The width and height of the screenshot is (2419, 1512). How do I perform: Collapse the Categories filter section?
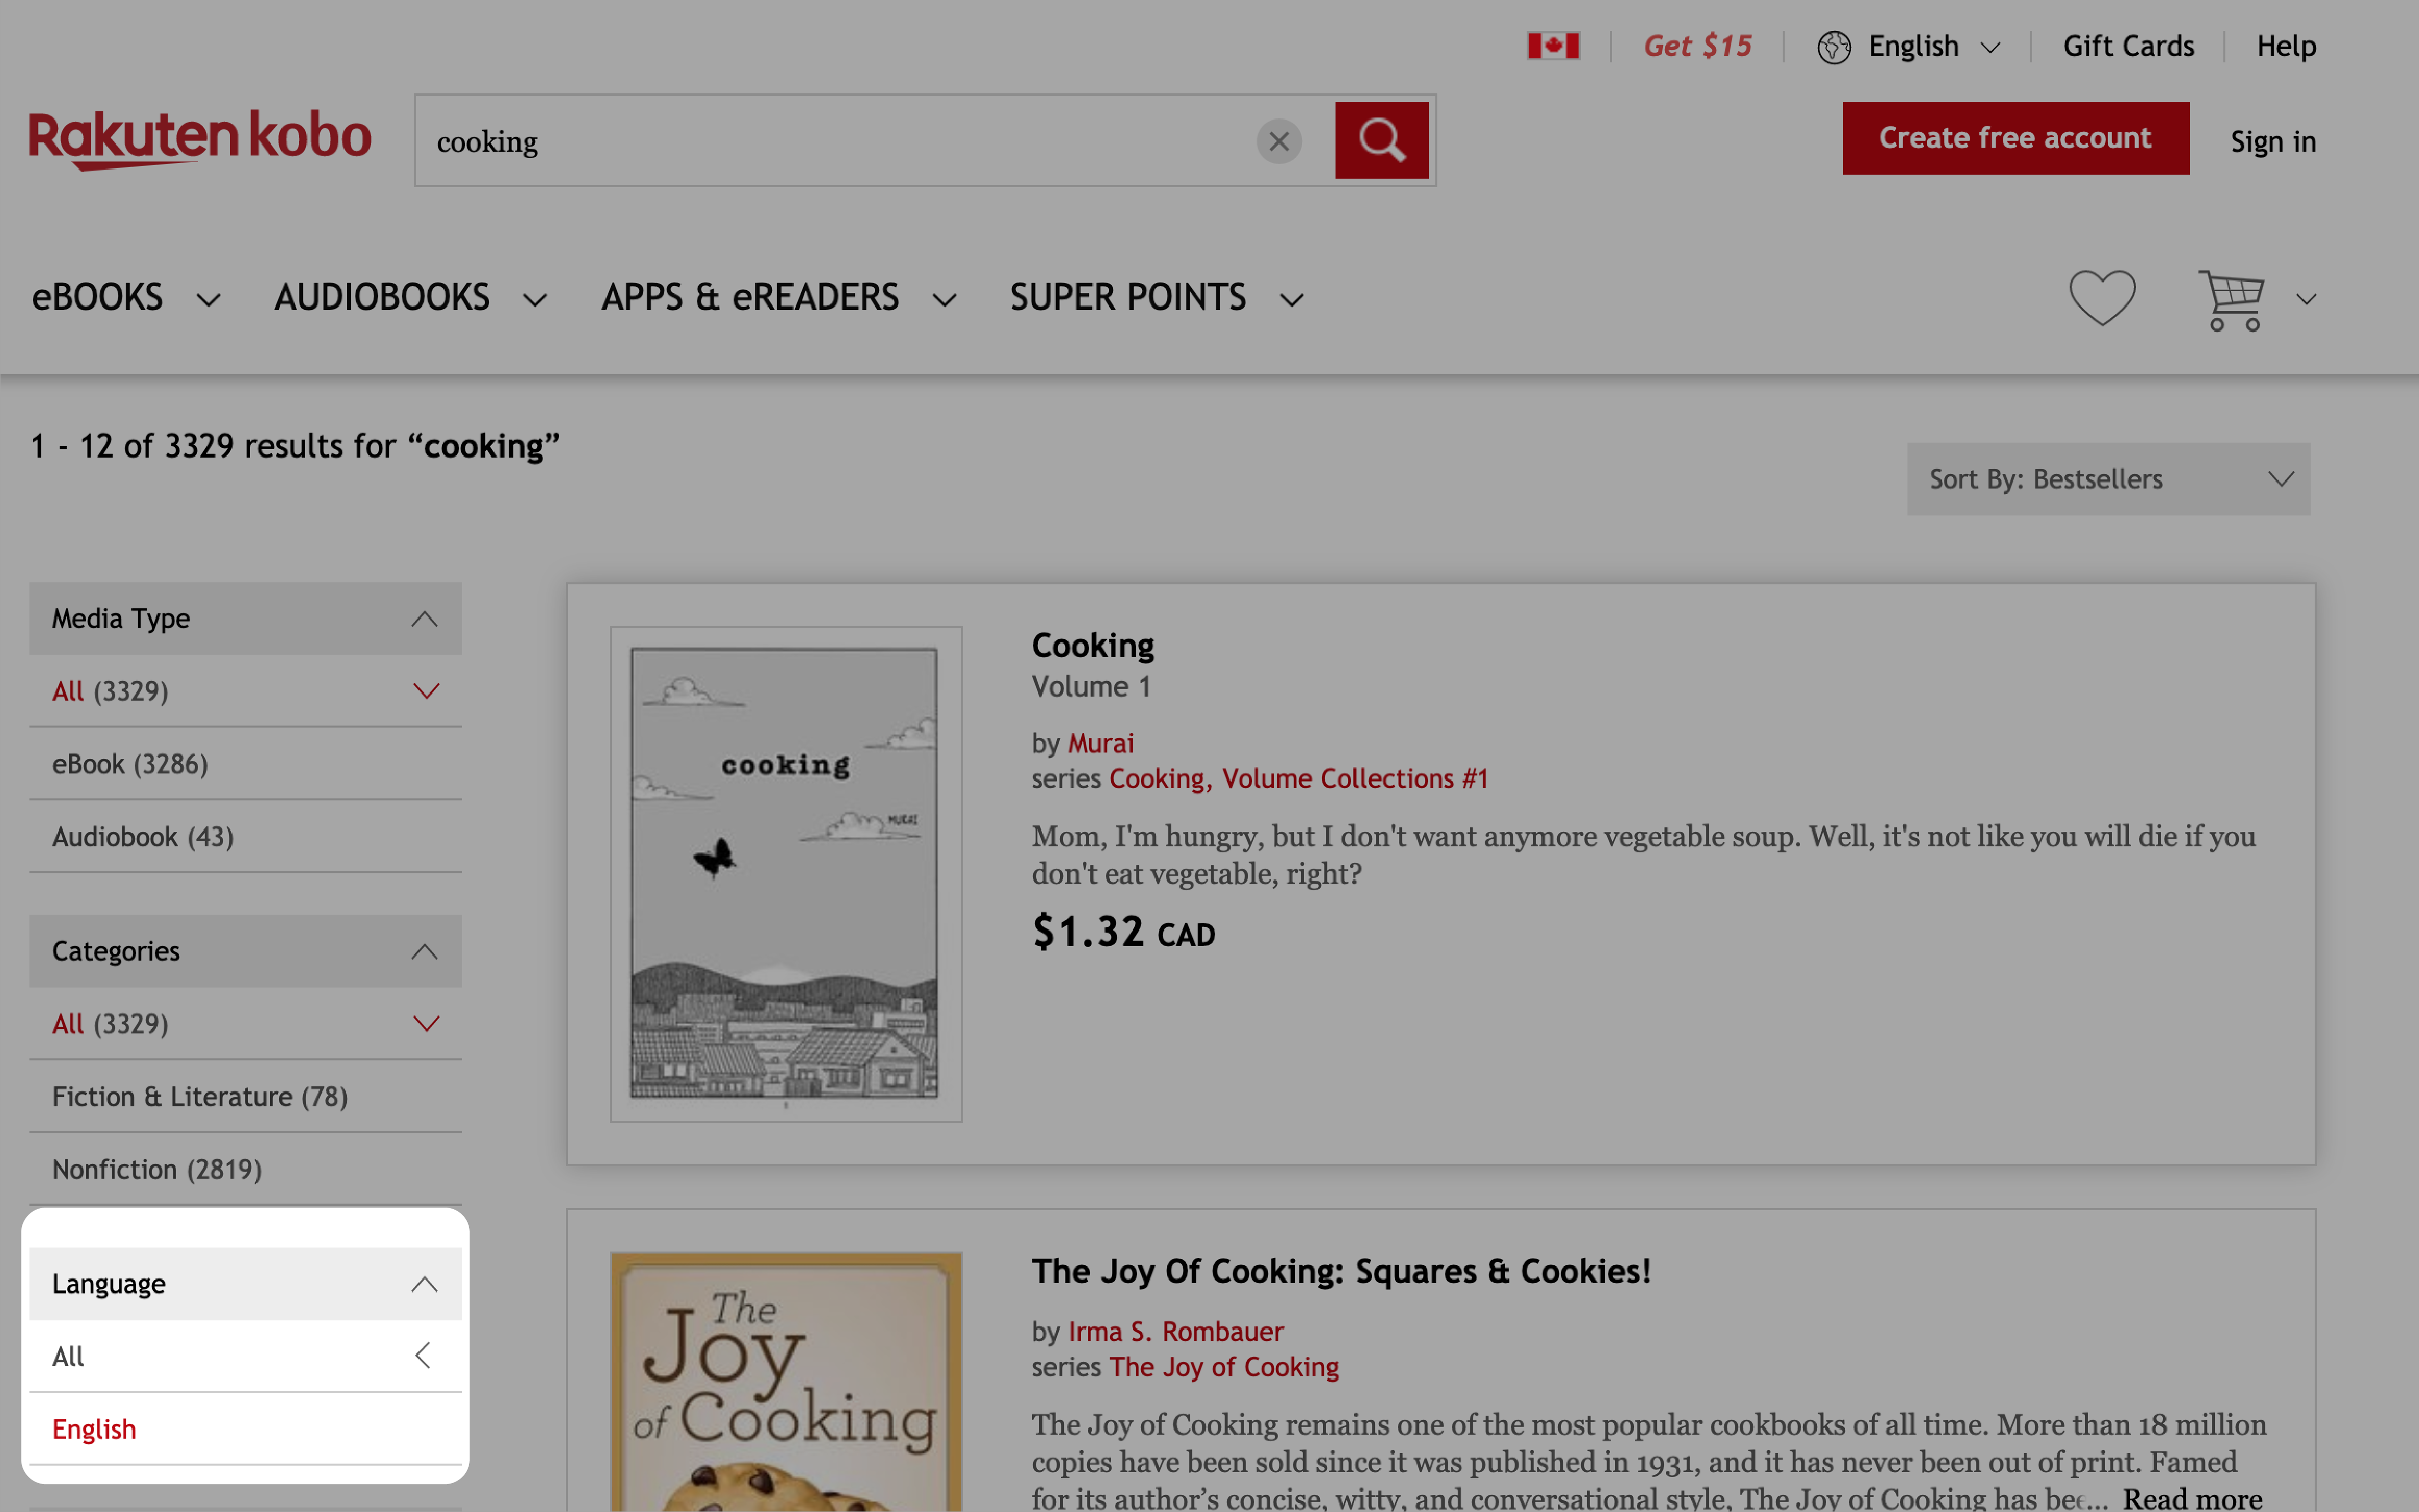[424, 951]
